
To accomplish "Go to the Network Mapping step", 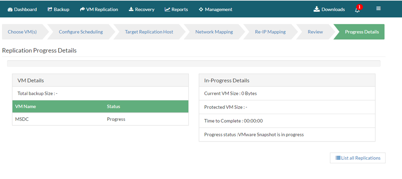I will coord(214,32).
